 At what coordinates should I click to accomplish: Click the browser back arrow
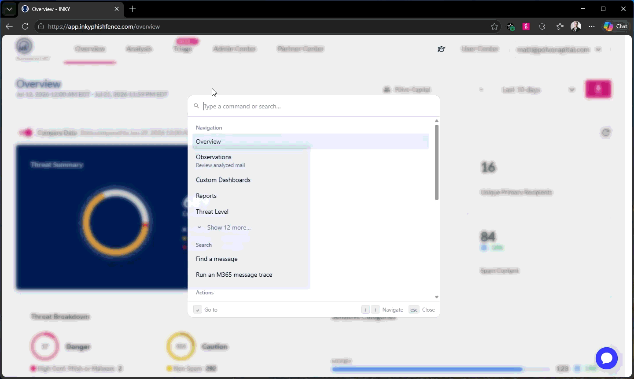coord(9,26)
